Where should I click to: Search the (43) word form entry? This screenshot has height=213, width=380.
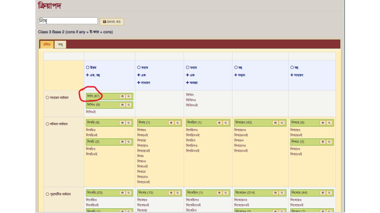coord(282,122)
